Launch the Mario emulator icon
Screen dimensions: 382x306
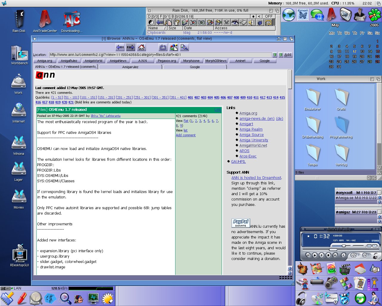click(303, 283)
